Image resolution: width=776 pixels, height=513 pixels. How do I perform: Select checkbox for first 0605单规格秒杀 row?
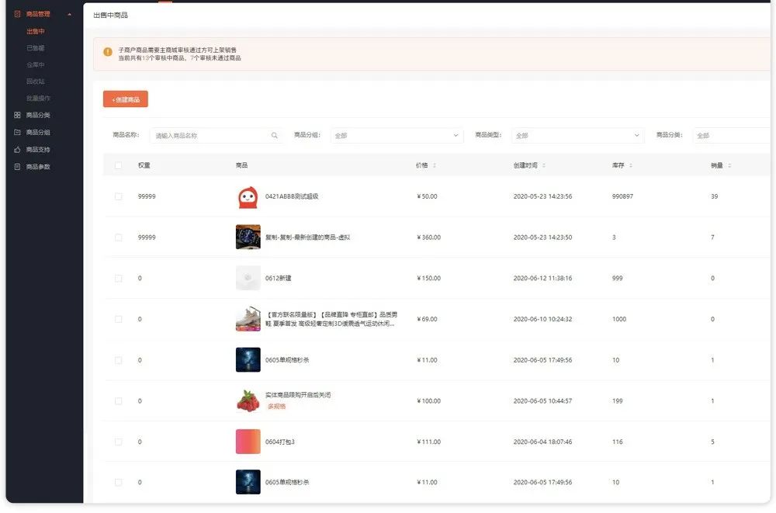(118, 360)
